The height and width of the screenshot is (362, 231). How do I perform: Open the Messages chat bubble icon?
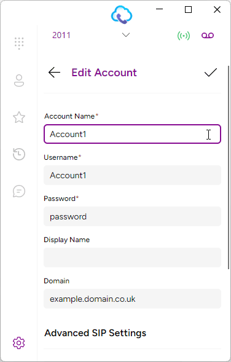[x=19, y=191]
